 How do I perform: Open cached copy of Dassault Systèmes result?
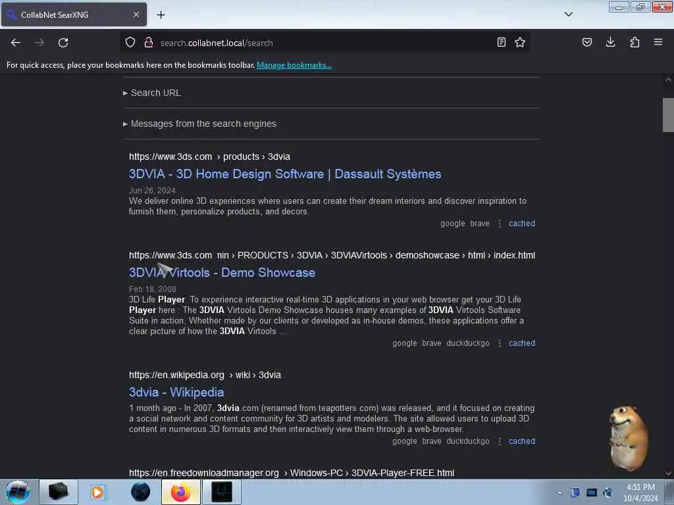point(522,224)
